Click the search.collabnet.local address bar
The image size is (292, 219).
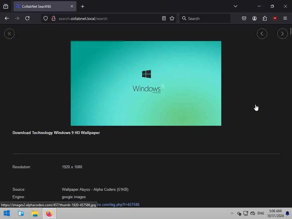(109, 19)
